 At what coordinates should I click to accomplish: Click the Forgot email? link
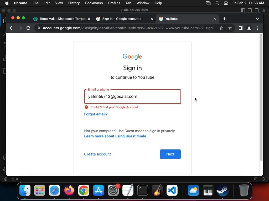click(96, 114)
